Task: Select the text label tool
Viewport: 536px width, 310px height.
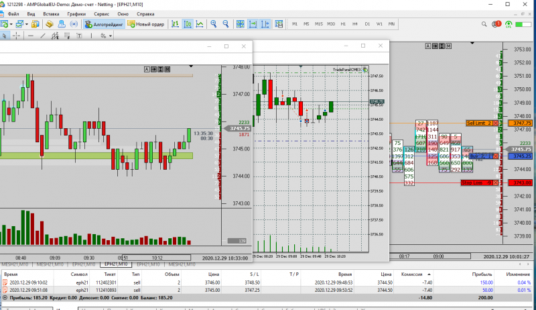Action: 79,36
